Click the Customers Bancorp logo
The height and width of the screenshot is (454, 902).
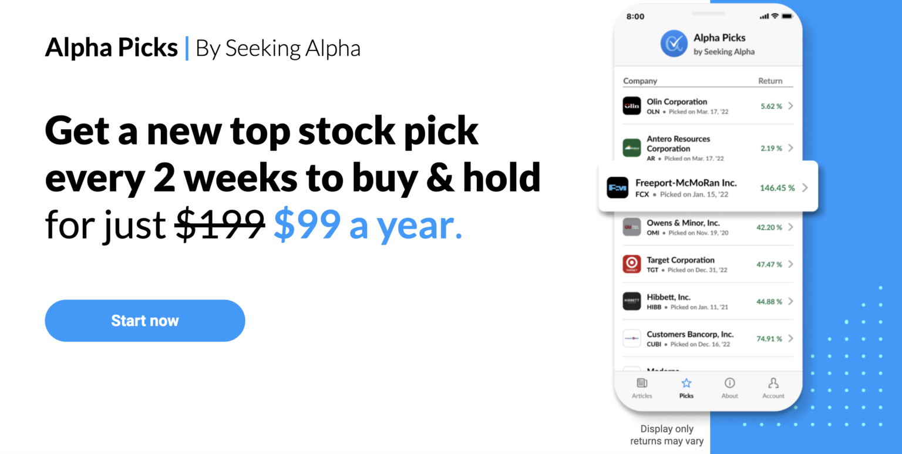[632, 338]
